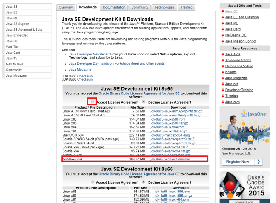
Task: Download jdk-8u65-linux-x64.tar.gz
Action: point(169,131)
